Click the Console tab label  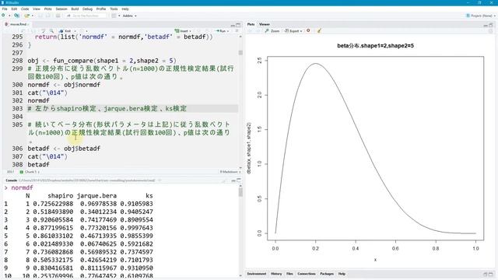[11, 180]
